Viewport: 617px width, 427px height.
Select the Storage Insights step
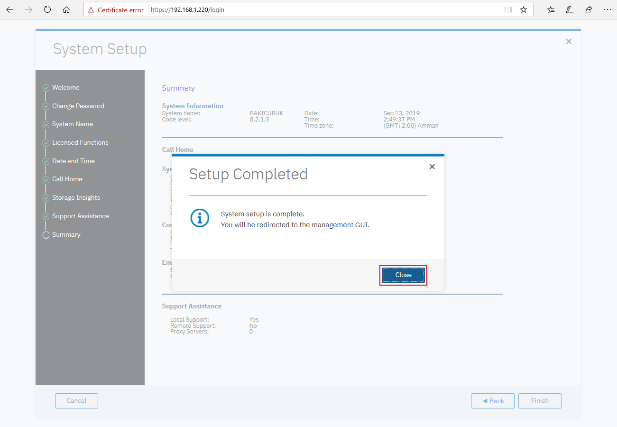(x=76, y=198)
